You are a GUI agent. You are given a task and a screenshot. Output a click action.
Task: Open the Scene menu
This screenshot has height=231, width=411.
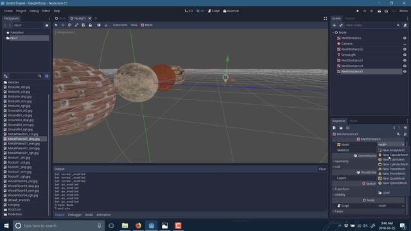pos(8,11)
